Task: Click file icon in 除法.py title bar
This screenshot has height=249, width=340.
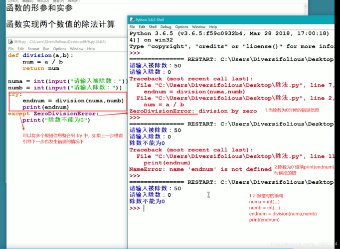Action: [10, 41]
